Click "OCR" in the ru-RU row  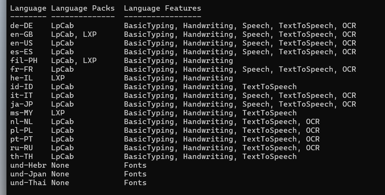pyautogui.click(x=313, y=148)
